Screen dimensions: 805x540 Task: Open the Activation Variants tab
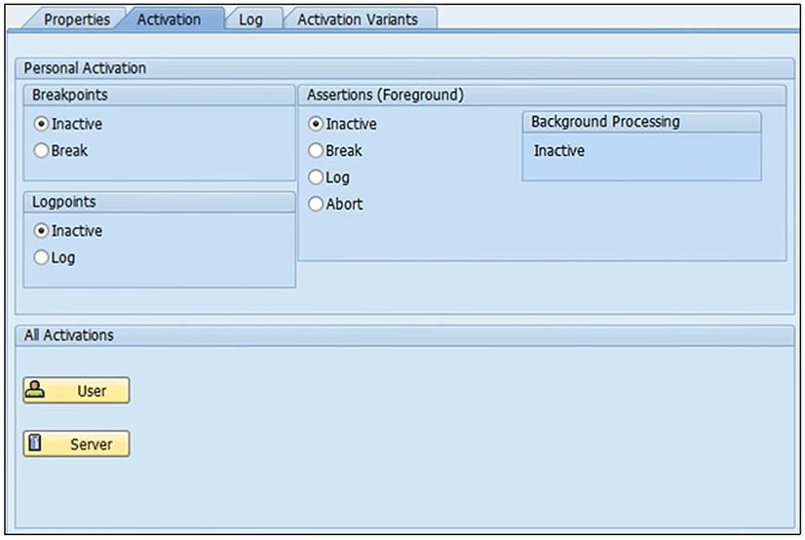[357, 19]
